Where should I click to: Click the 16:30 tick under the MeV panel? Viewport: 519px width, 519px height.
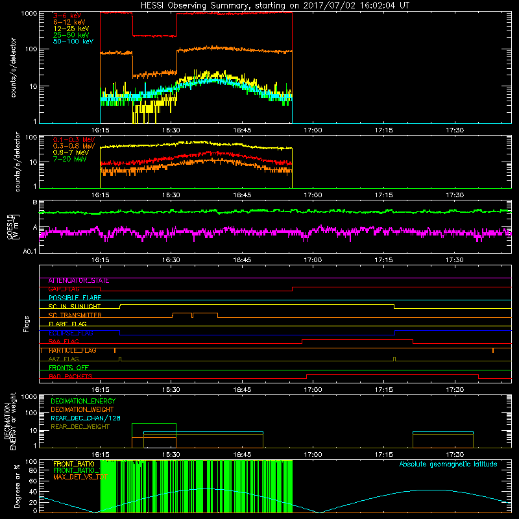tap(171, 195)
